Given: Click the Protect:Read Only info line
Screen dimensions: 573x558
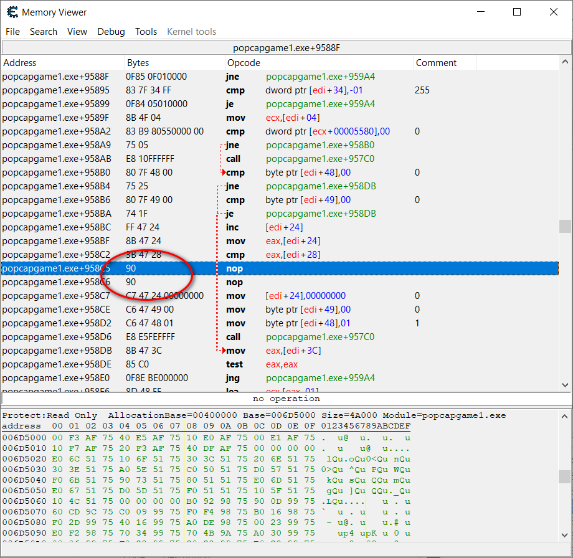Looking at the screenshot, I should (254, 415).
